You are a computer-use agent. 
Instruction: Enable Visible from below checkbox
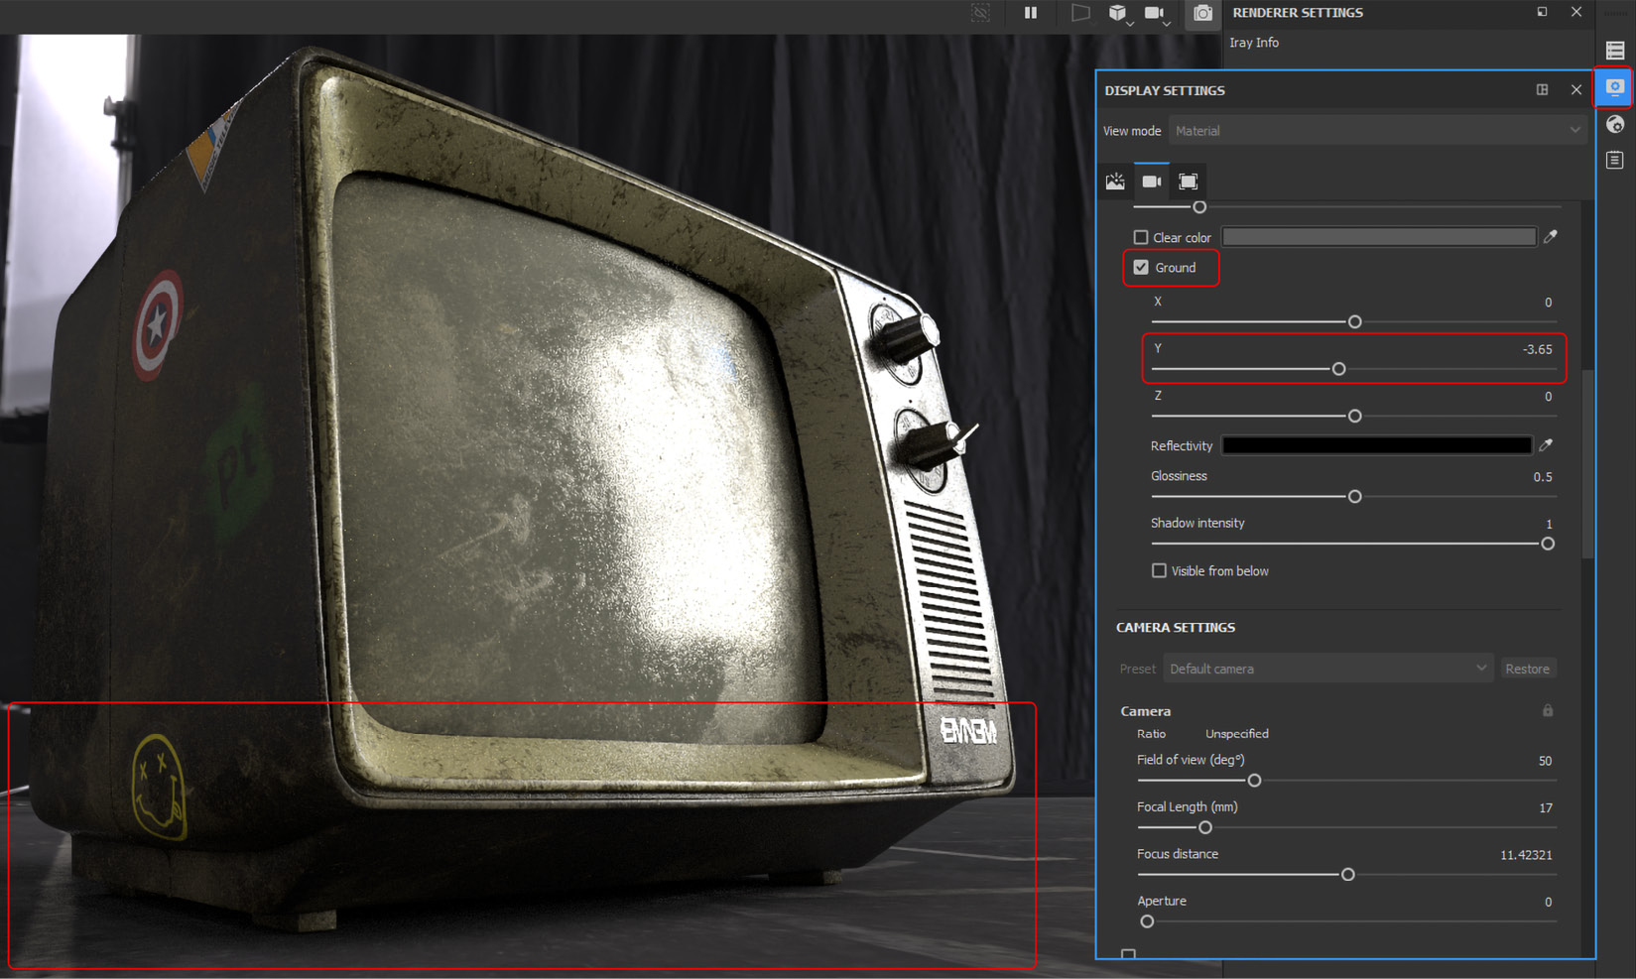[1159, 570]
